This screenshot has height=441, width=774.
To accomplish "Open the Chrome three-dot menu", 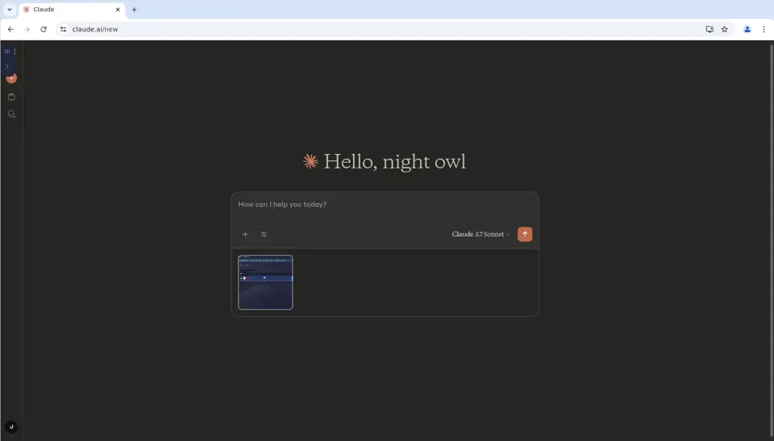I will pos(764,29).
